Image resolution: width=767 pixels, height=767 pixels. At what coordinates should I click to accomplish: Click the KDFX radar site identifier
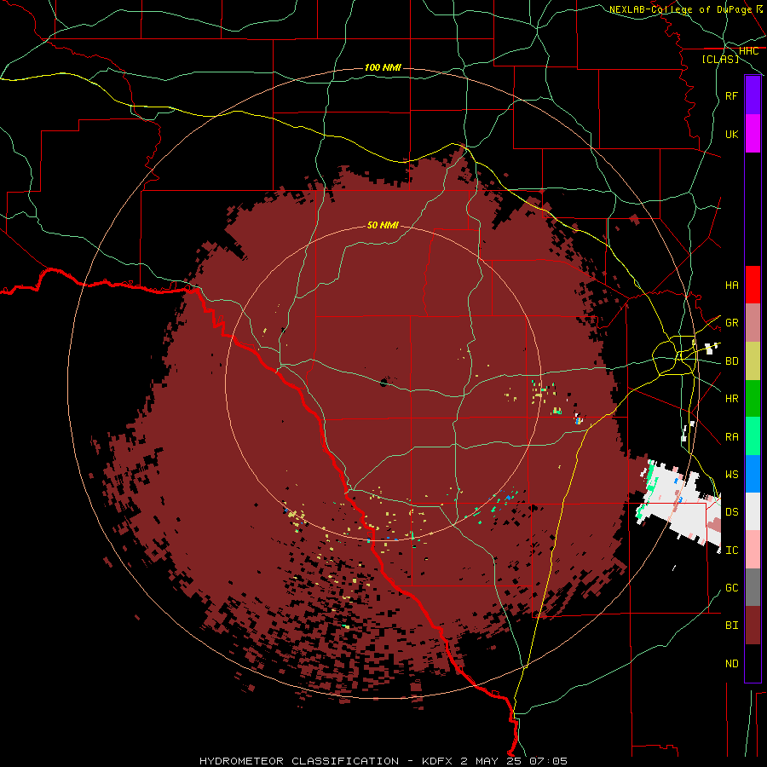[439, 761]
